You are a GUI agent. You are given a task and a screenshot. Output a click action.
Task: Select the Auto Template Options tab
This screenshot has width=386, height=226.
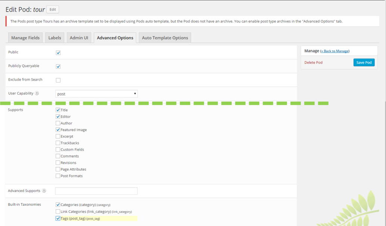pyautogui.click(x=165, y=38)
